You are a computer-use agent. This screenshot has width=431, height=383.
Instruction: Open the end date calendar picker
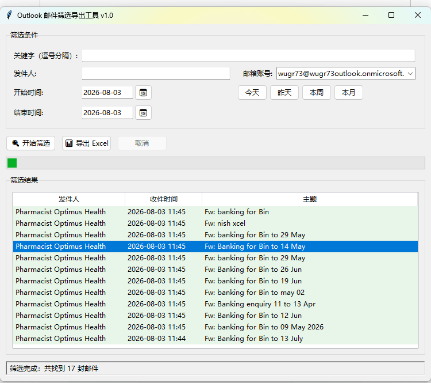click(143, 113)
